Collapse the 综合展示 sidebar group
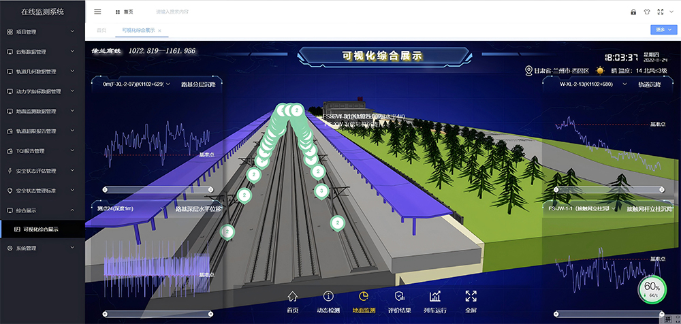This screenshot has height=324, width=681. pos(42,210)
